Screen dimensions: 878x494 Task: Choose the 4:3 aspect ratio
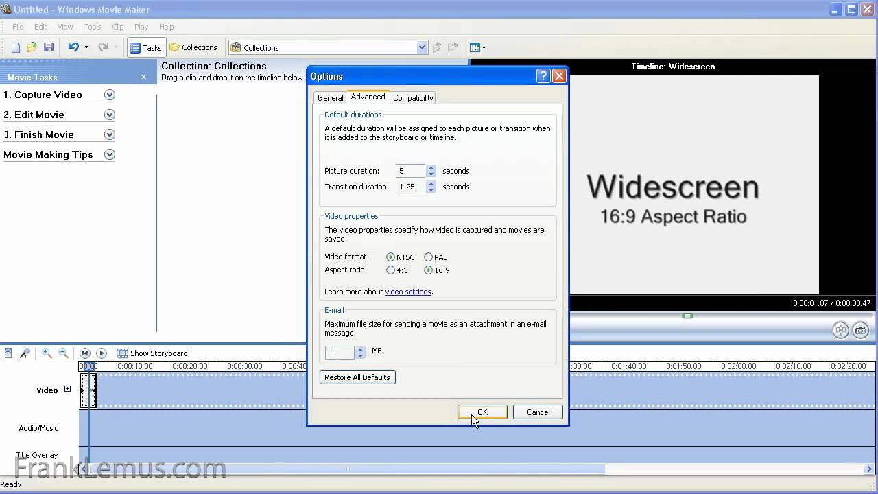(390, 270)
